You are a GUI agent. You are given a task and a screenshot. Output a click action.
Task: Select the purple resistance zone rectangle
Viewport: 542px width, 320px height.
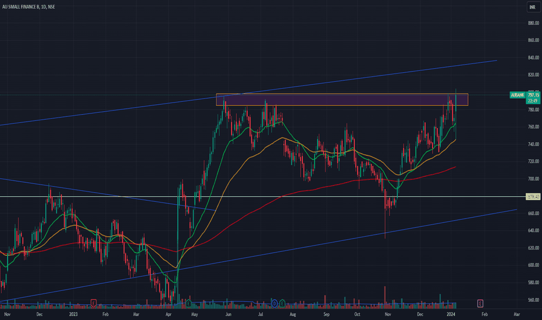[342, 99]
